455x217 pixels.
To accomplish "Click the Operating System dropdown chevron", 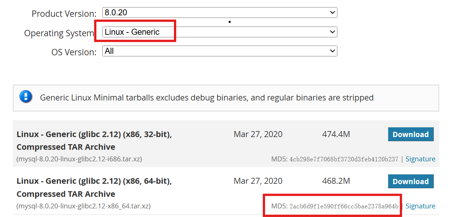I will 333,32.
